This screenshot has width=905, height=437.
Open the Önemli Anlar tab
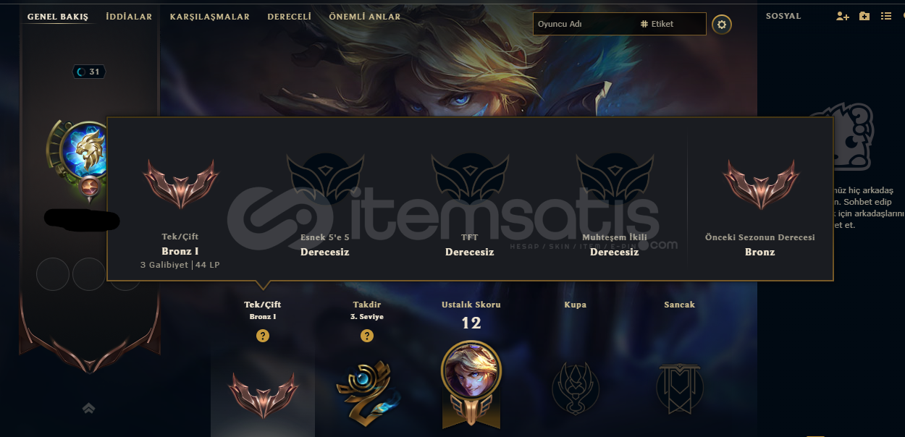(x=364, y=17)
